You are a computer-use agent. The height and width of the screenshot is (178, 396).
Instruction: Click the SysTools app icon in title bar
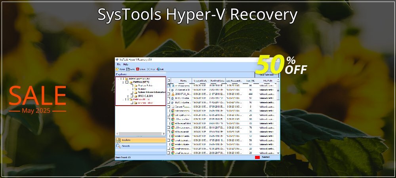coord(117,60)
